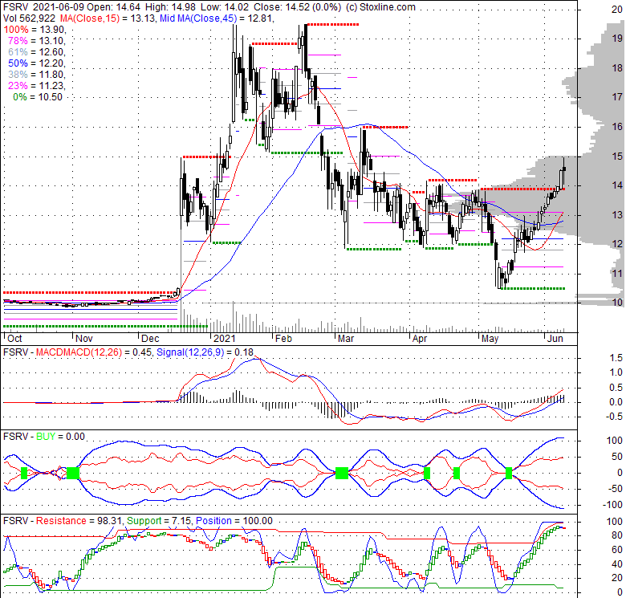Click the FSRV 2021-06-09 ticker date header
The height and width of the screenshot is (598, 626).
tap(43, 6)
